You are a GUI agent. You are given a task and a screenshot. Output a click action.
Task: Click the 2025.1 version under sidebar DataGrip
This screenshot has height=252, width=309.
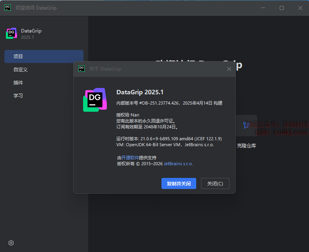pyautogui.click(x=27, y=37)
